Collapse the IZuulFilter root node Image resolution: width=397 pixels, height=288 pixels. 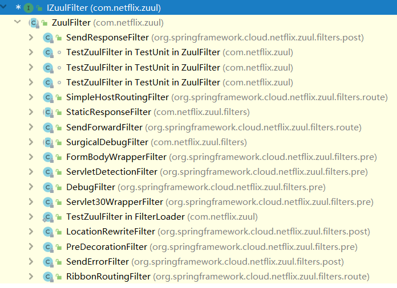tap(3, 7)
